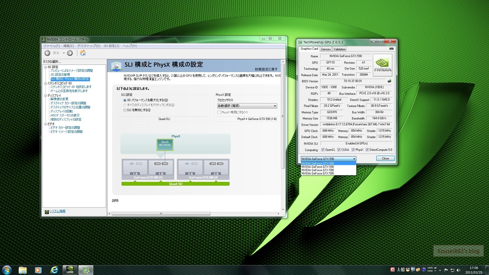This screenshot has width=489, height=275.
Task: Open ステレオスコピック 3D を設定します
Action: click(71, 87)
